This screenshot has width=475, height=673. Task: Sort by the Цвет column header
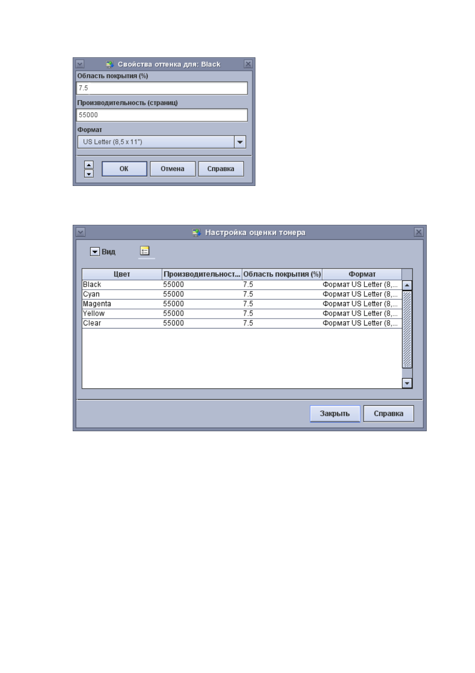tap(122, 274)
